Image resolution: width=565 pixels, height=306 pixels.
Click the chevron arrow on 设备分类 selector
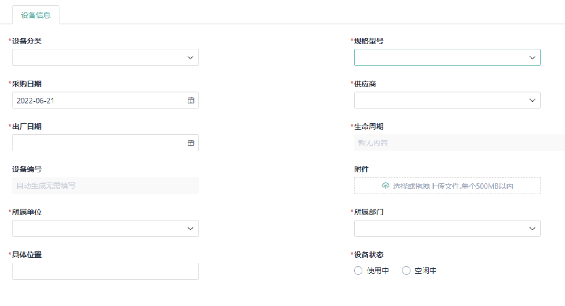pyautogui.click(x=190, y=57)
